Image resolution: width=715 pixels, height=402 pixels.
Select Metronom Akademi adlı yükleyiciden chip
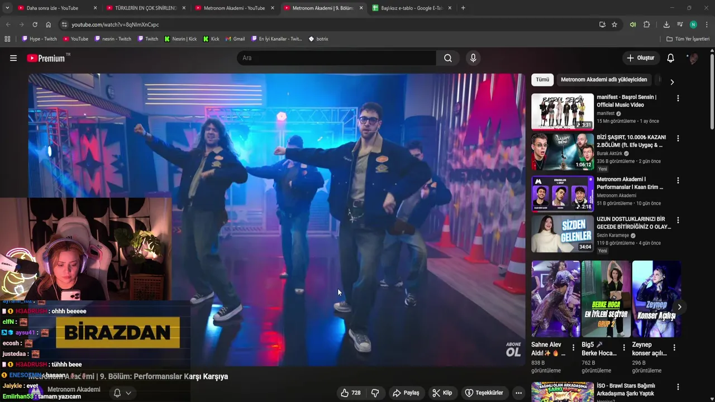[604, 79]
